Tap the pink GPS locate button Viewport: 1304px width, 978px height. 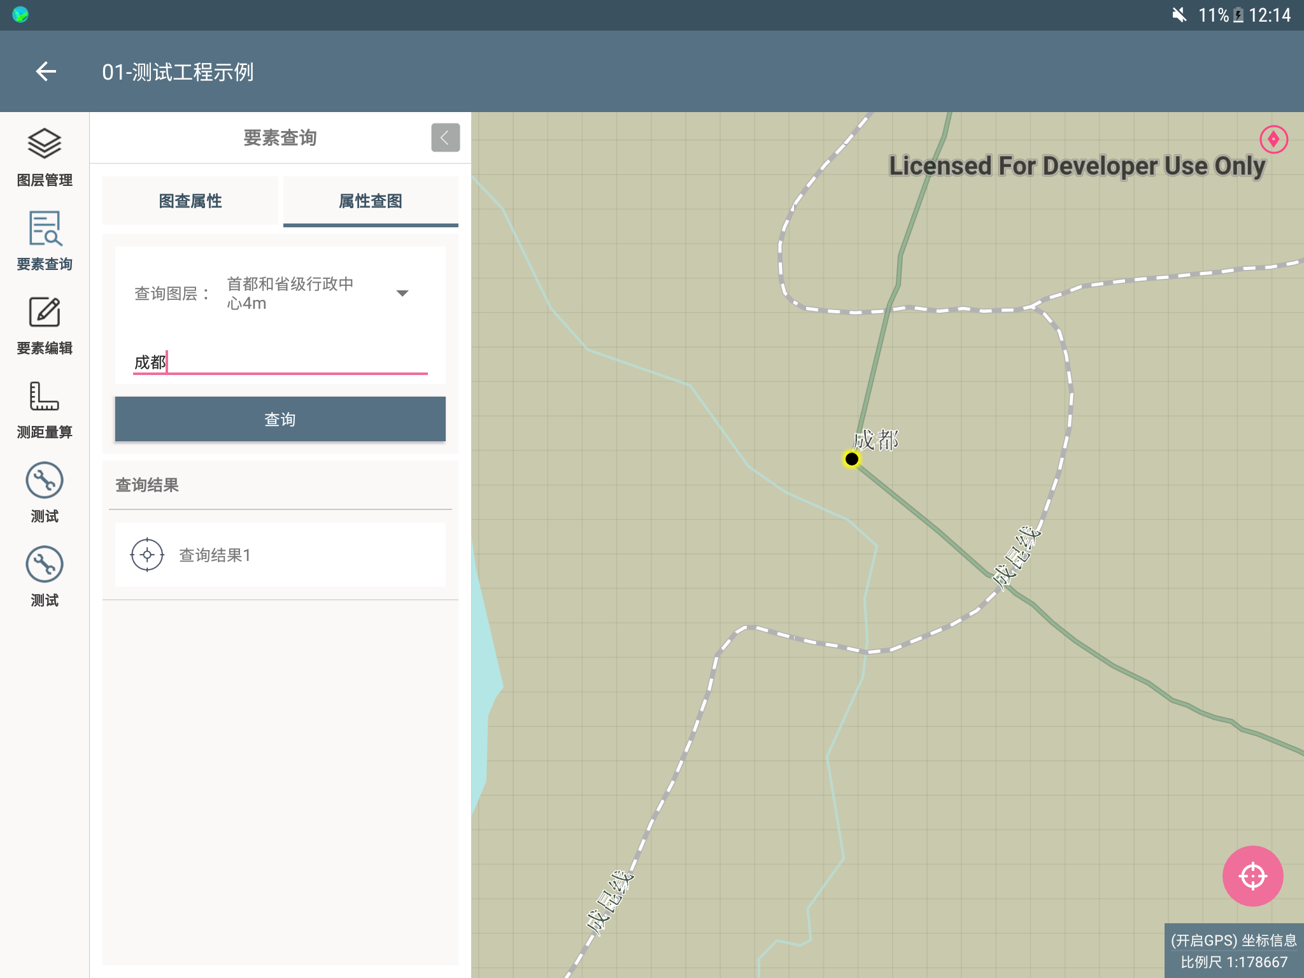(x=1252, y=875)
